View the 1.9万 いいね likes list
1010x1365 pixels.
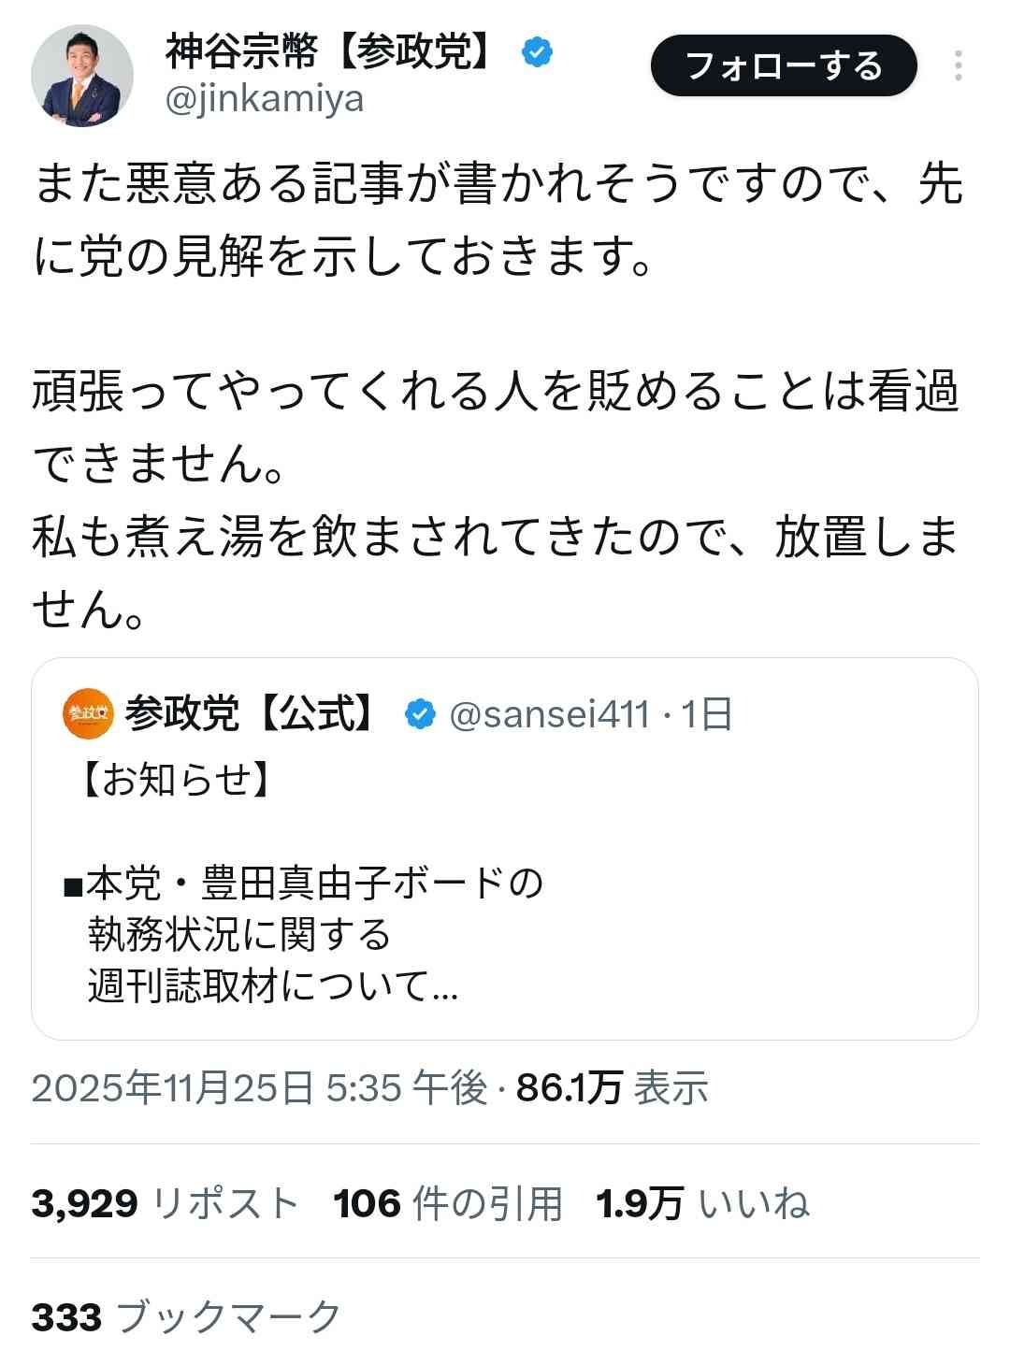702,1203
